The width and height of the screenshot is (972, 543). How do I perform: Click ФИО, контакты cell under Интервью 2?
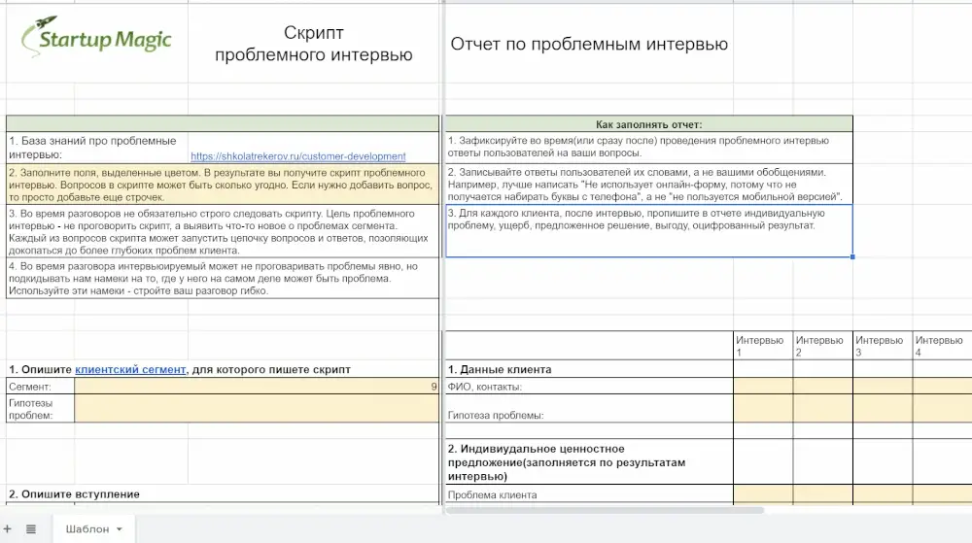tap(823, 387)
